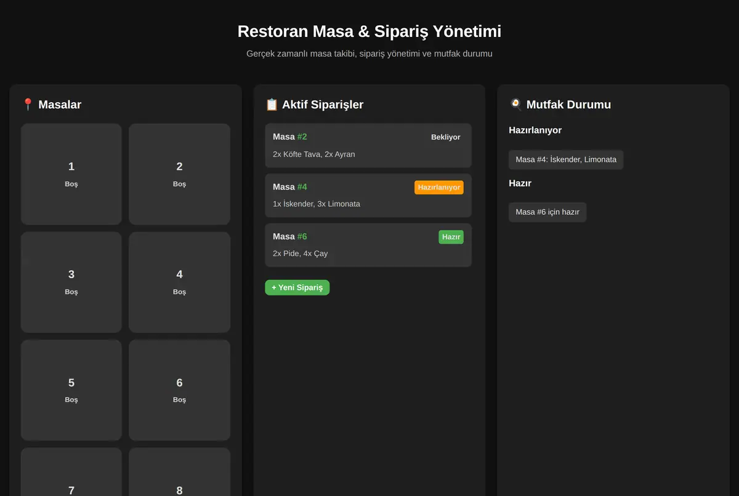
Task: Pick table 5 card
Action: point(71,390)
